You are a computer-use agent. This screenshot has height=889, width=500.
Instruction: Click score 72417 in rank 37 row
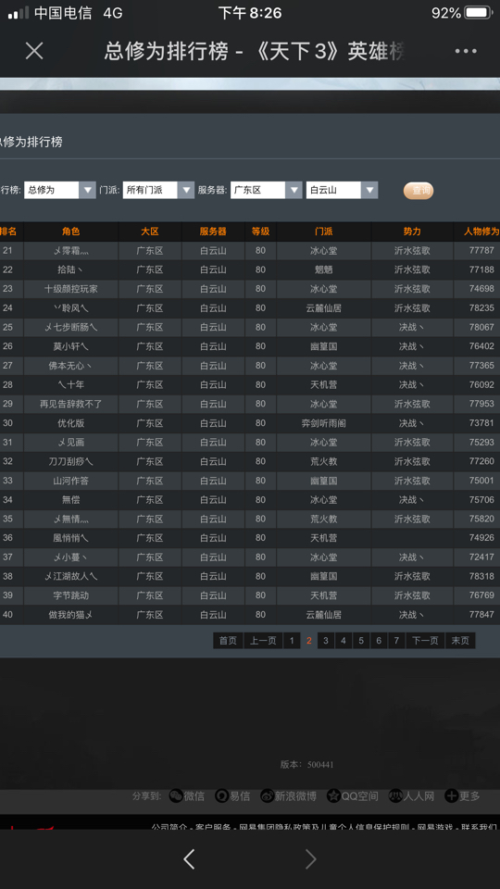point(481,557)
